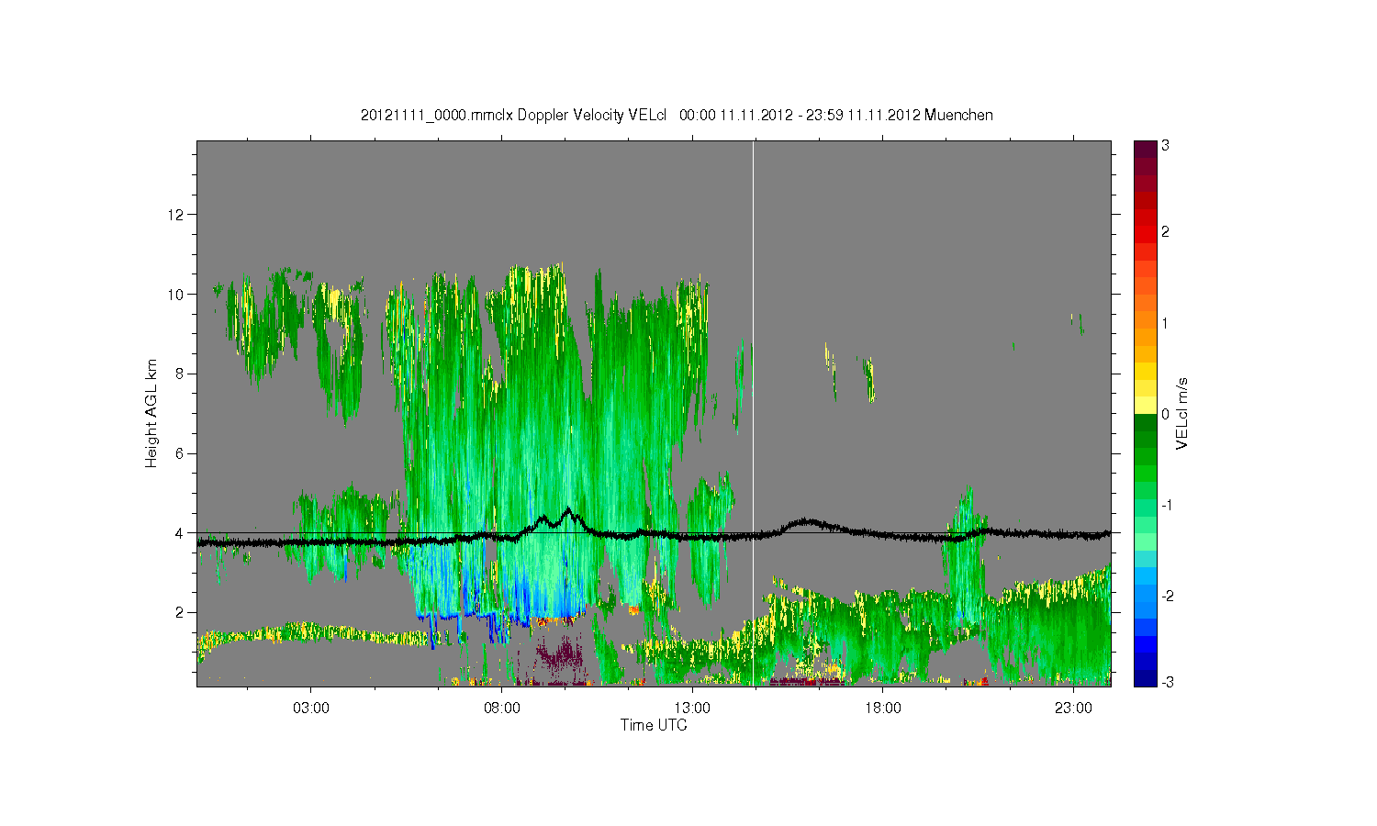Screen dimensions: 1377x826
Task: Click the height label '2' on the left axis
Action: [180, 612]
